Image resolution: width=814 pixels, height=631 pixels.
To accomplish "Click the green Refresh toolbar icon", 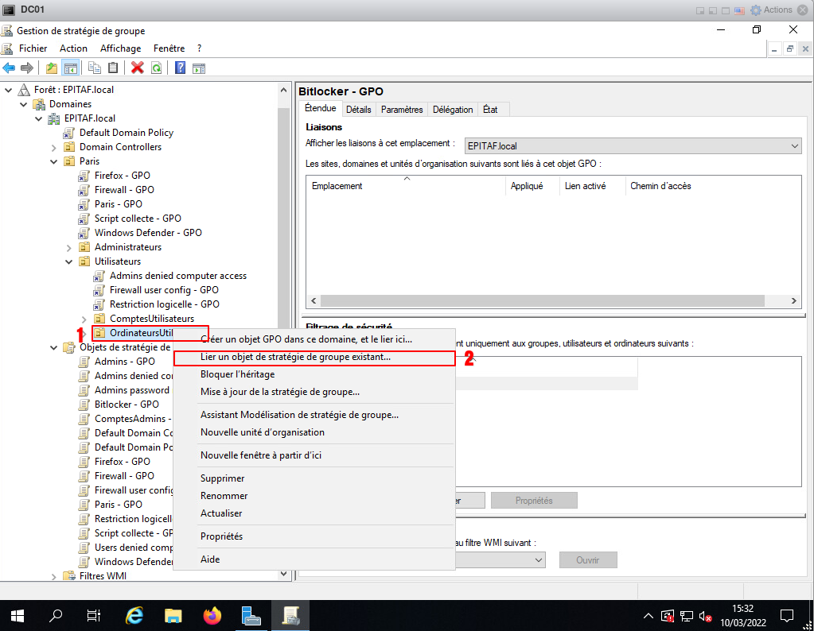I will [157, 68].
